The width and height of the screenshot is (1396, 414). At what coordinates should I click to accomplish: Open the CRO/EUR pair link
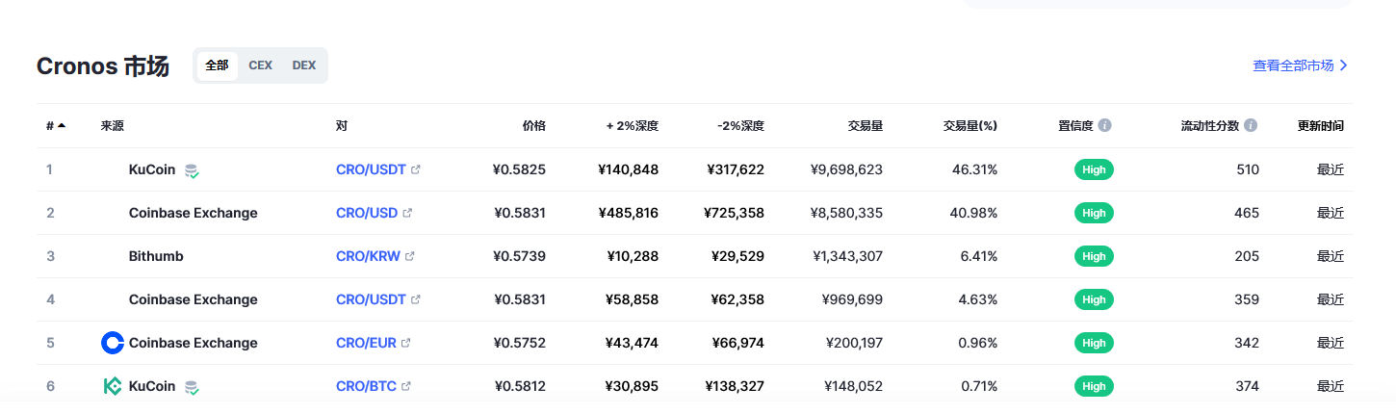(366, 343)
